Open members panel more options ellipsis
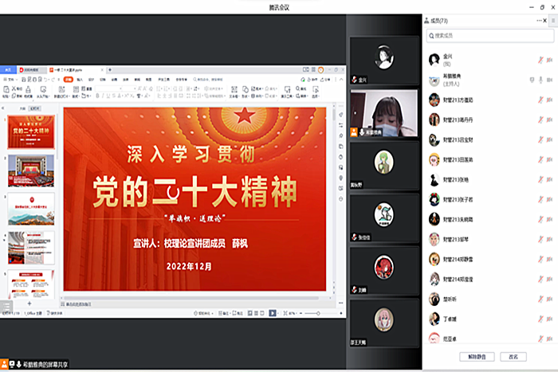Screen dimensions: 558x372 click(x=539, y=21)
